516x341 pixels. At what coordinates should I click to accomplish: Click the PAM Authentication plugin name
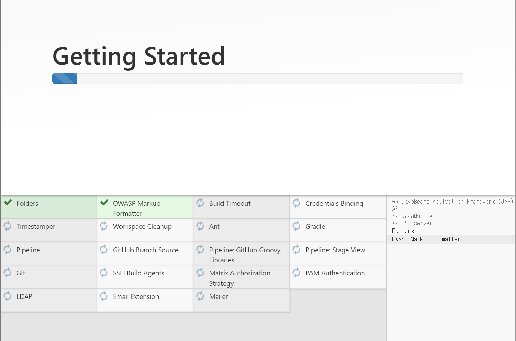click(335, 273)
